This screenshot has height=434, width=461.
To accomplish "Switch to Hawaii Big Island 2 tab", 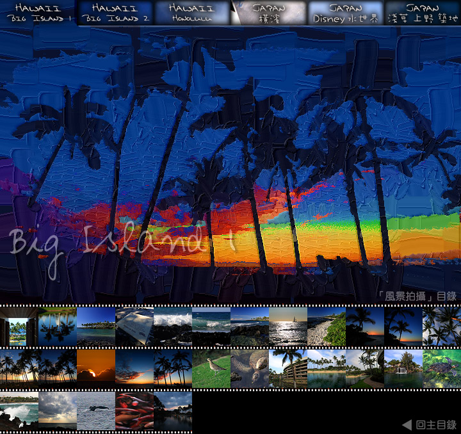I will click(115, 13).
